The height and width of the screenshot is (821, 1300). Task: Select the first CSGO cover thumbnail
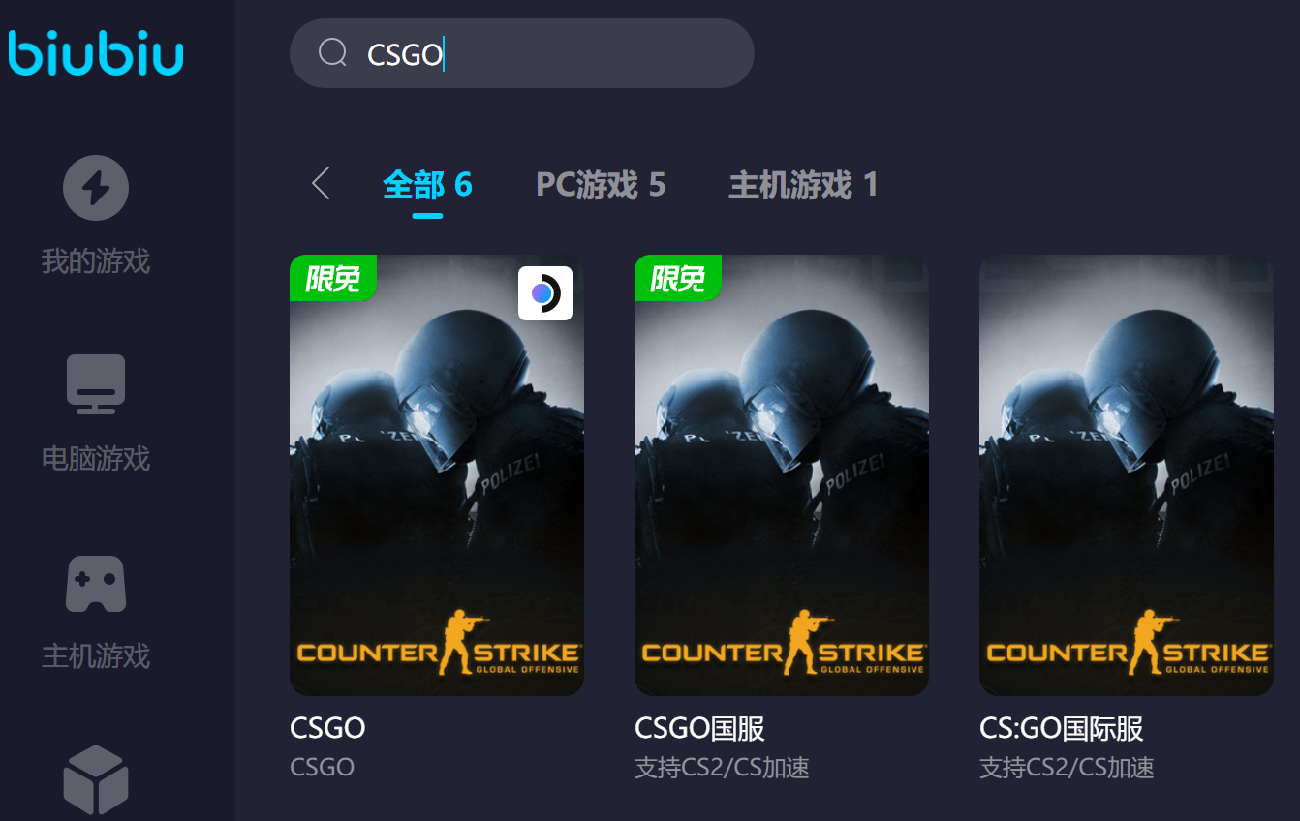click(x=437, y=475)
